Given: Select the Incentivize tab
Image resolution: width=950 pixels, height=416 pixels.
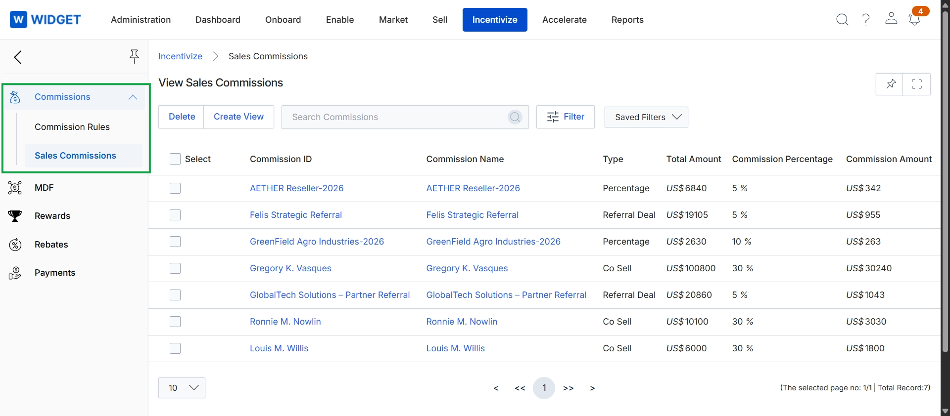Looking at the screenshot, I should pos(495,20).
